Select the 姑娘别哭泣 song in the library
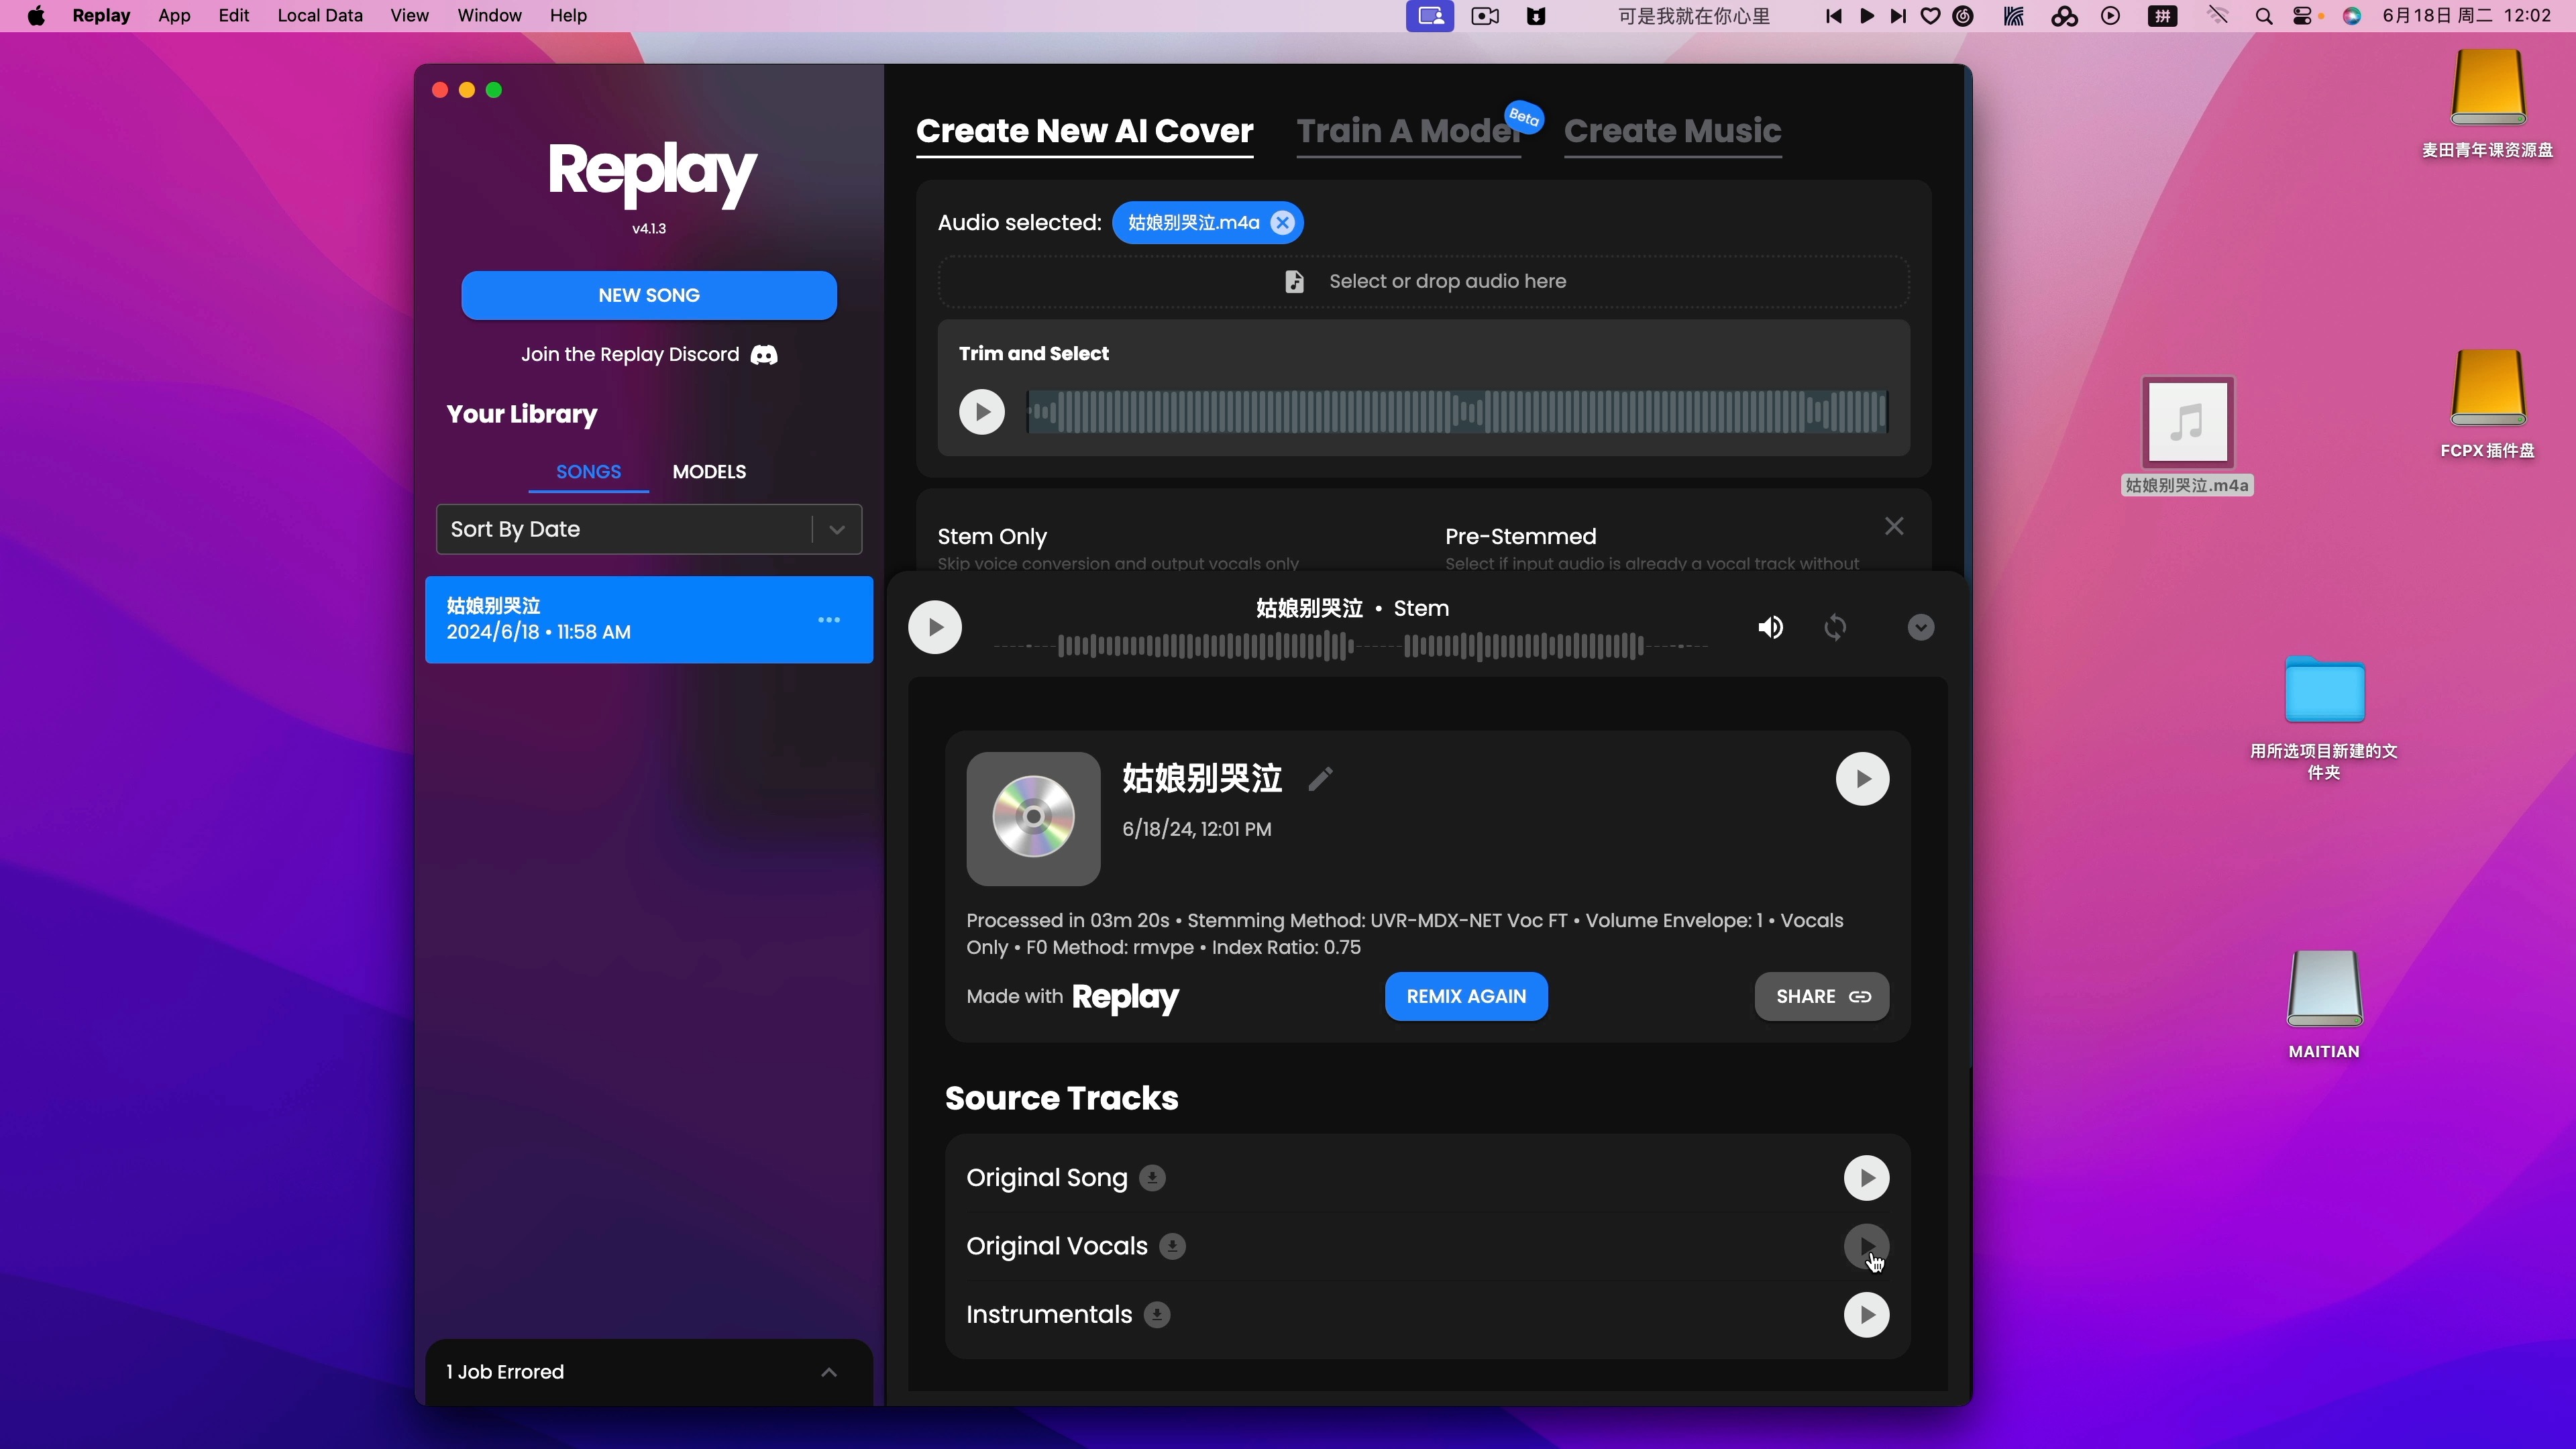Screen dimensions: 2576x1449 pos(649,619)
